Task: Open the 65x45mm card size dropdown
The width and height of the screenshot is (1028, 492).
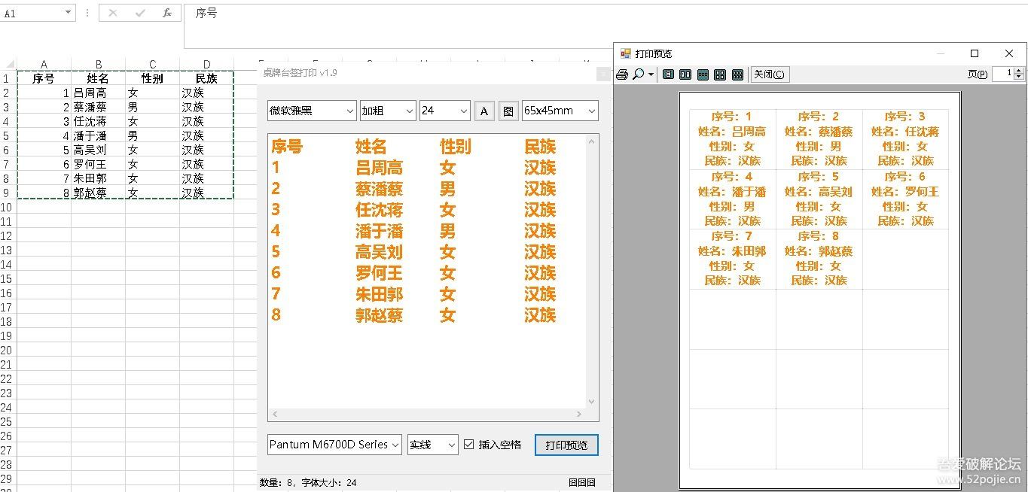Action: point(557,110)
